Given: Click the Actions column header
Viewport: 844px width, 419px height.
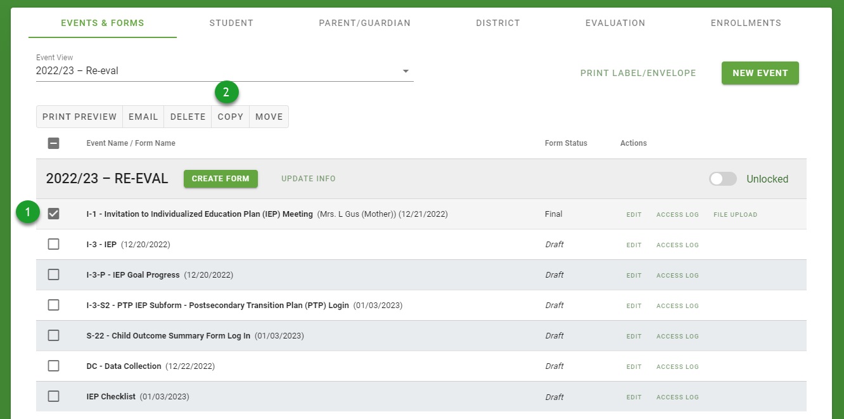Looking at the screenshot, I should [634, 143].
